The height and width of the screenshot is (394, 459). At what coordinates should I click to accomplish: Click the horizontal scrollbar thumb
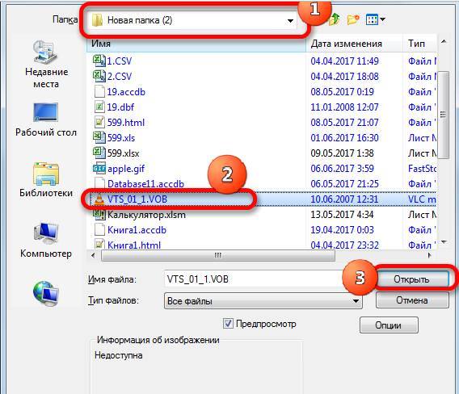218,255
